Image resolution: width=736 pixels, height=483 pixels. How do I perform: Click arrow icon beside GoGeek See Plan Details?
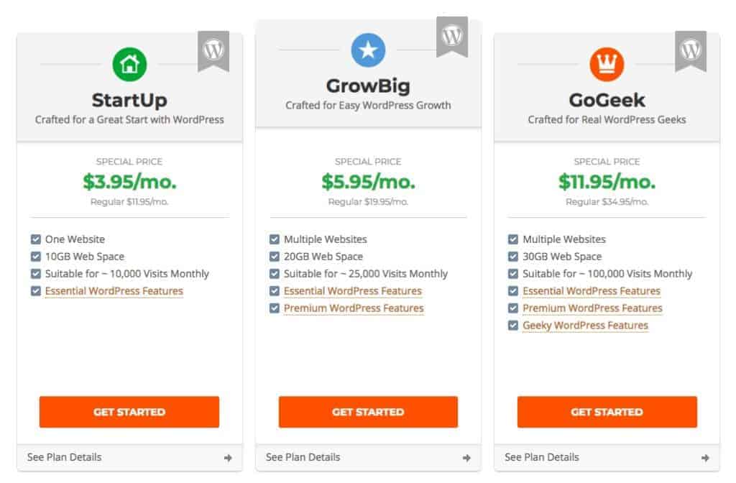[705, 458]
